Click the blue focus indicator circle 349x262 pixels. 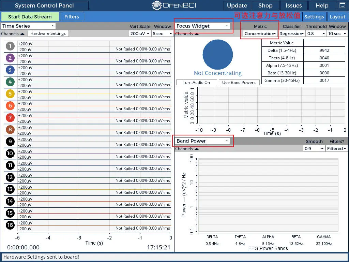pos(218,55)
